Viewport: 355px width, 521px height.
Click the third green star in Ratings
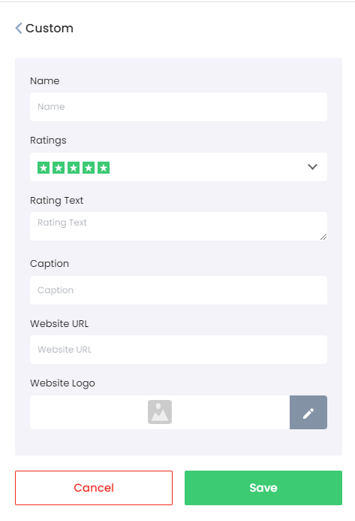tap(74, 168)
